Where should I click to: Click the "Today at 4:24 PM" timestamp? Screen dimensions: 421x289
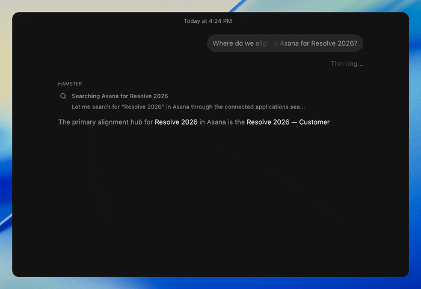(x=208, y=21)
